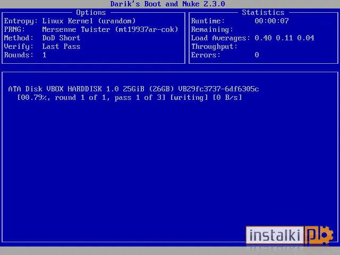Image resolution: width=340 pixels, height=255 pixels.
Task: Click the Load Averages values 0.40 0.11 0.04
Action: (x=284, y=38)
